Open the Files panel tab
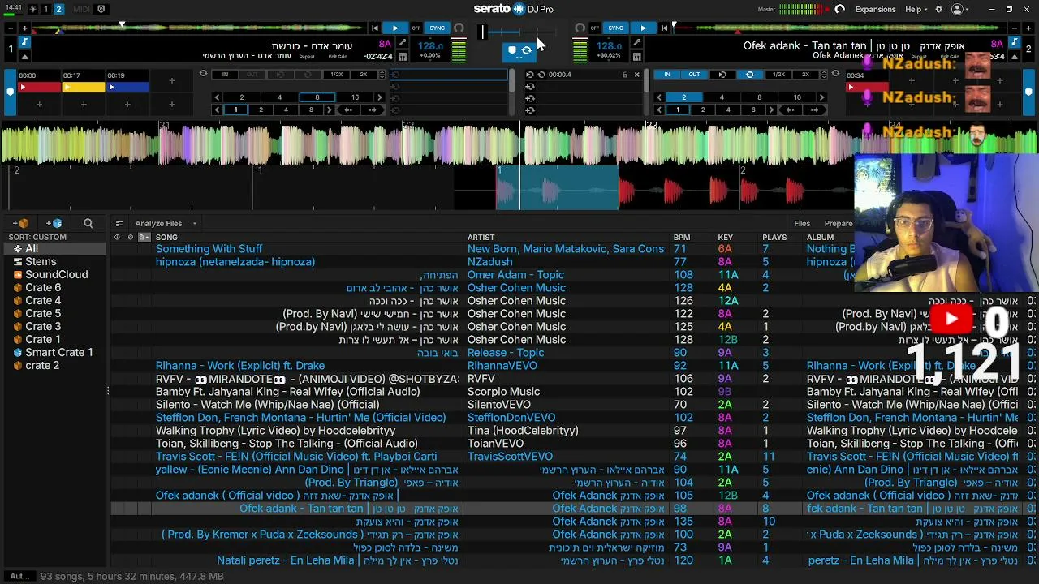 point(802,223)
